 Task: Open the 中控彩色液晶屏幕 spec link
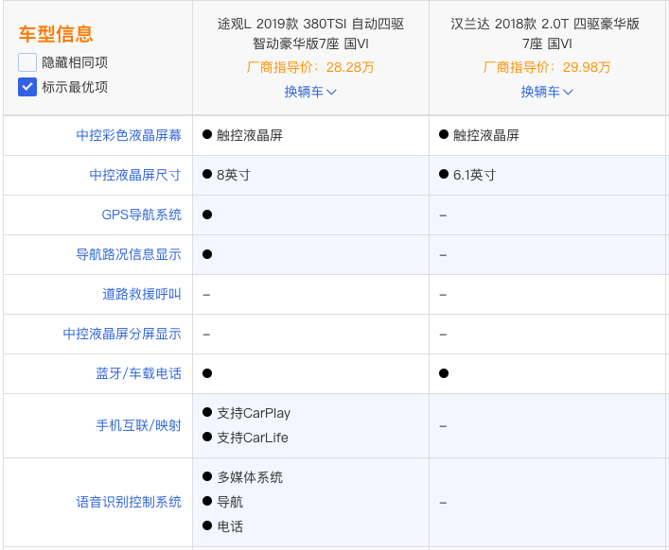pos(129,135)
